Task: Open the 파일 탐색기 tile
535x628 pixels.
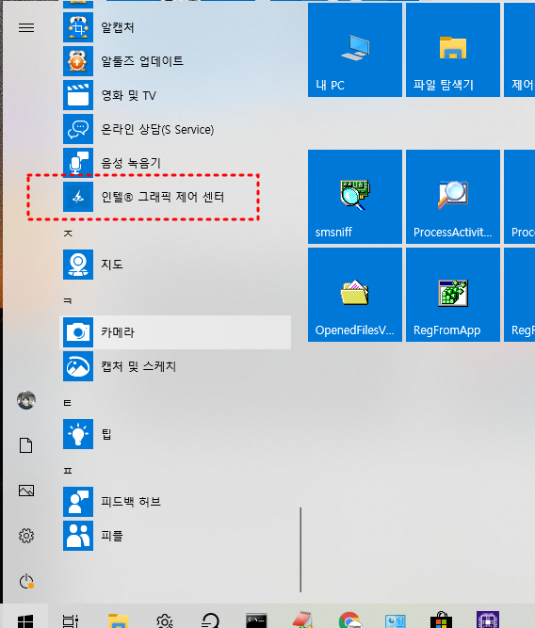Action: (453, 50)
